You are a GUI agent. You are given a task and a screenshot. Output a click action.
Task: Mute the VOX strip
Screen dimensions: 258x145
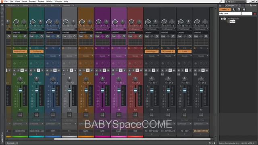(x=129, y=70)
